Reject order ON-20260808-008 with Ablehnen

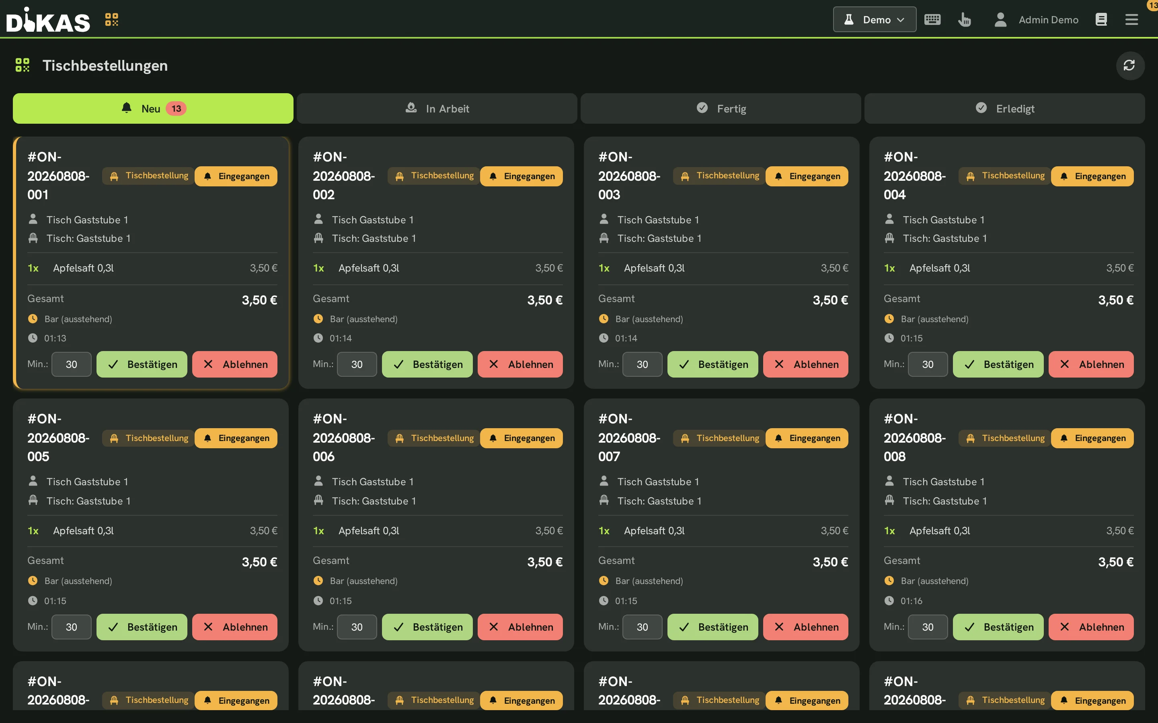[1091, 627]
